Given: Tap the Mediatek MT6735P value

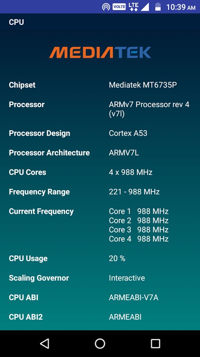Looking at the screenshot, I should tap(143, 85).
